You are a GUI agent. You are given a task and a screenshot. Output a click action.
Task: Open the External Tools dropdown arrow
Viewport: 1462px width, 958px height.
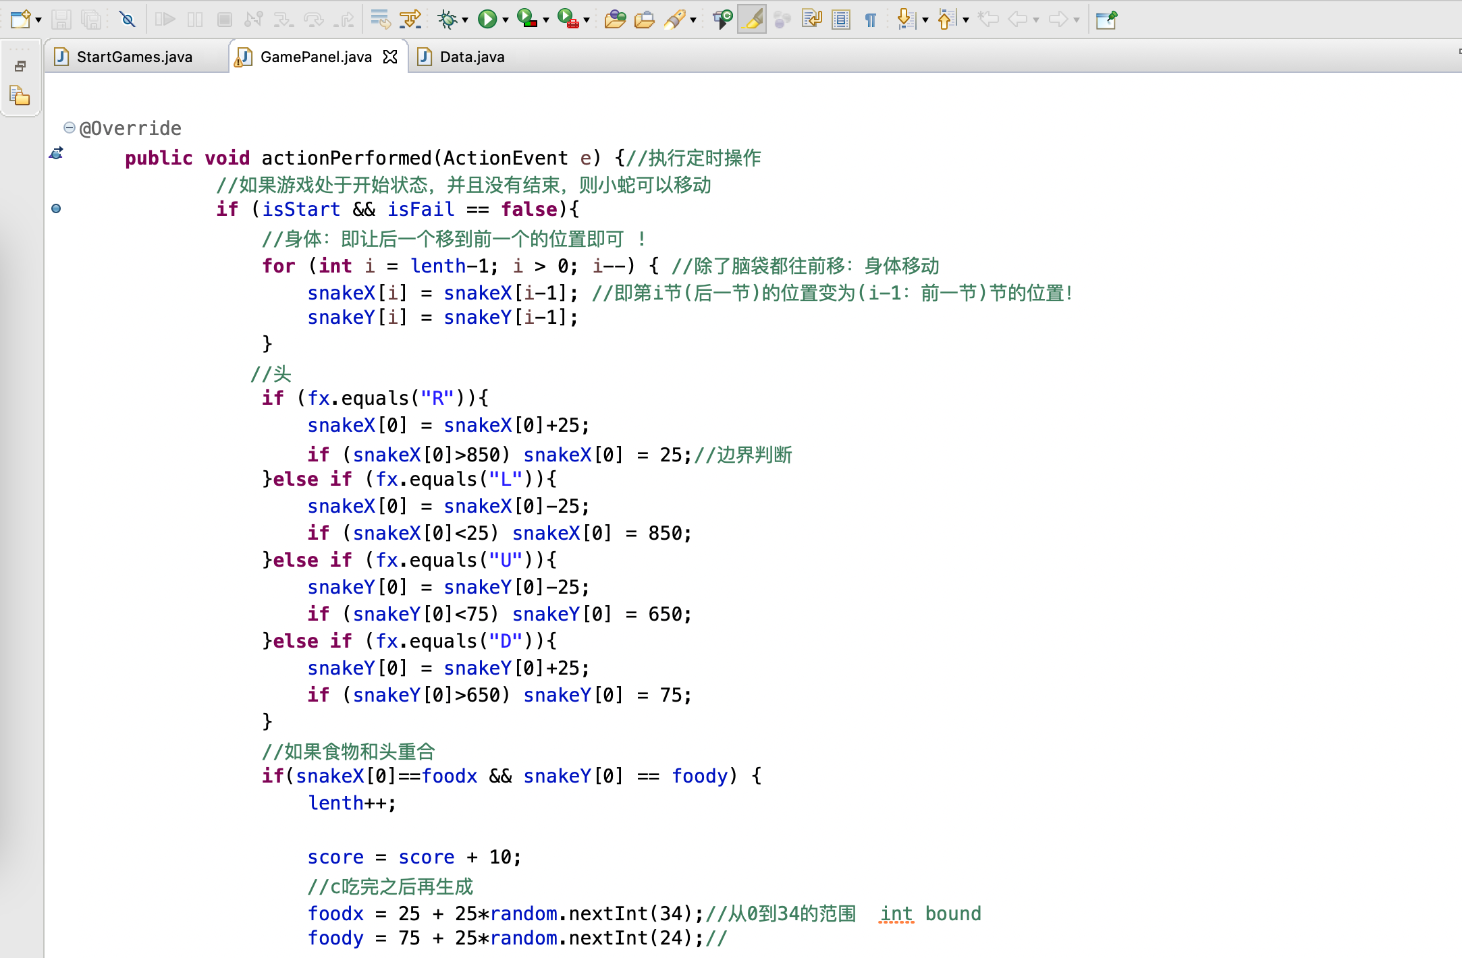(x=587, y=20)
